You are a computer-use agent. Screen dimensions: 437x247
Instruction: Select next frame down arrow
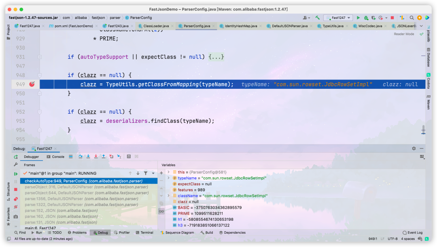pyautogui.click(x=138, y=173)
